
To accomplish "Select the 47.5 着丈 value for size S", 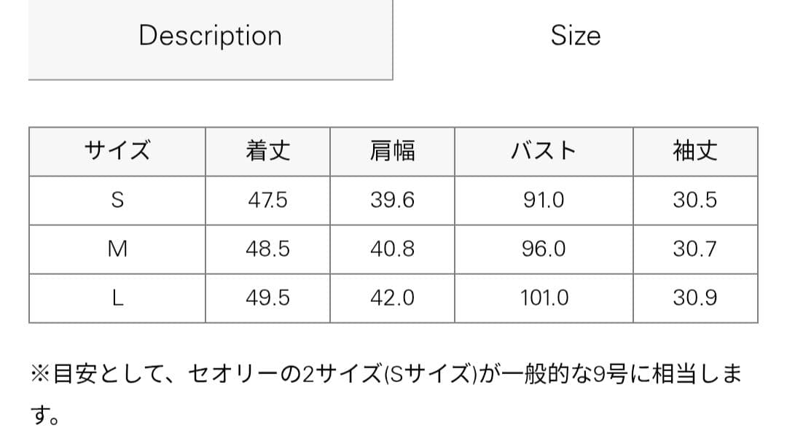I will point(267,200).
